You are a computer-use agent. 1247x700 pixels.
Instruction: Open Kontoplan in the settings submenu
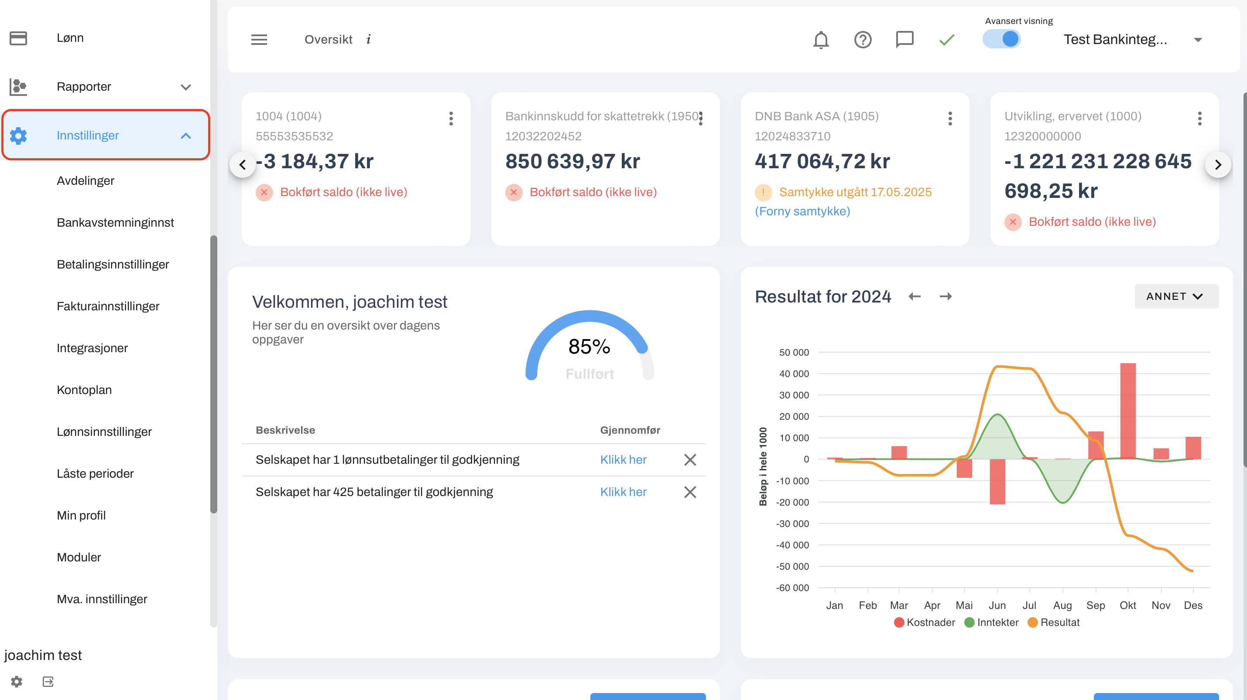point(84,390)
